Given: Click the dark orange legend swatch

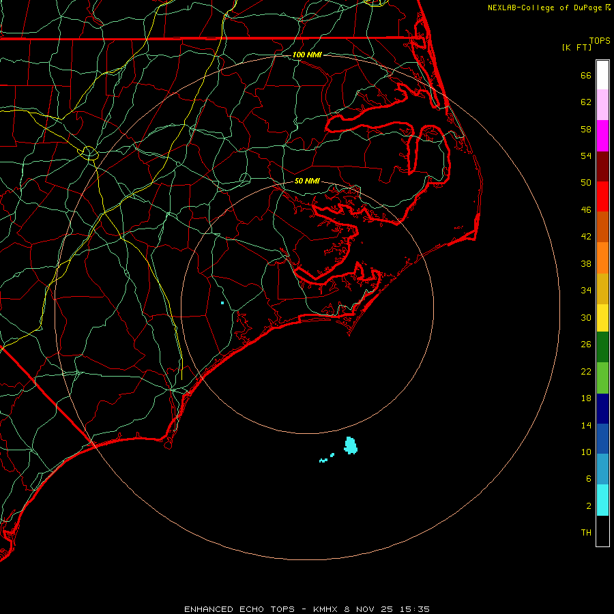Looking at the screenshot, I should pyautogui.click(x=602, y=227).
